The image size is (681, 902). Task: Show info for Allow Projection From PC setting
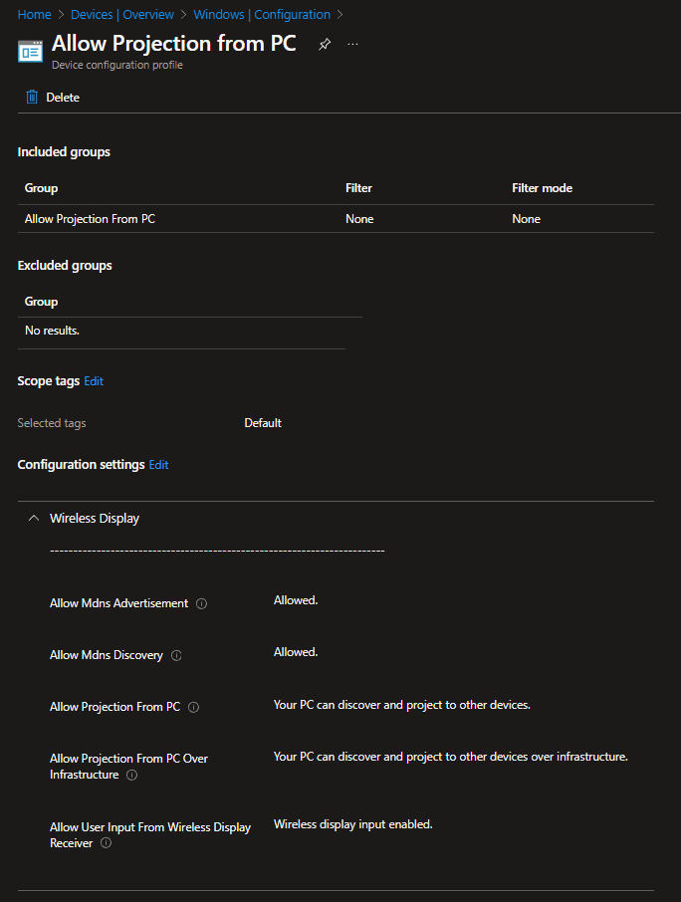(x=194, y=707)
